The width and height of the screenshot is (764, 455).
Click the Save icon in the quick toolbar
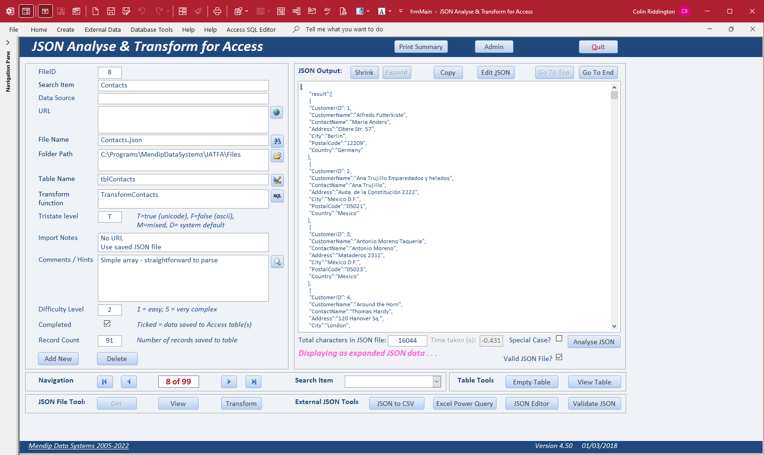click(111, 11)
